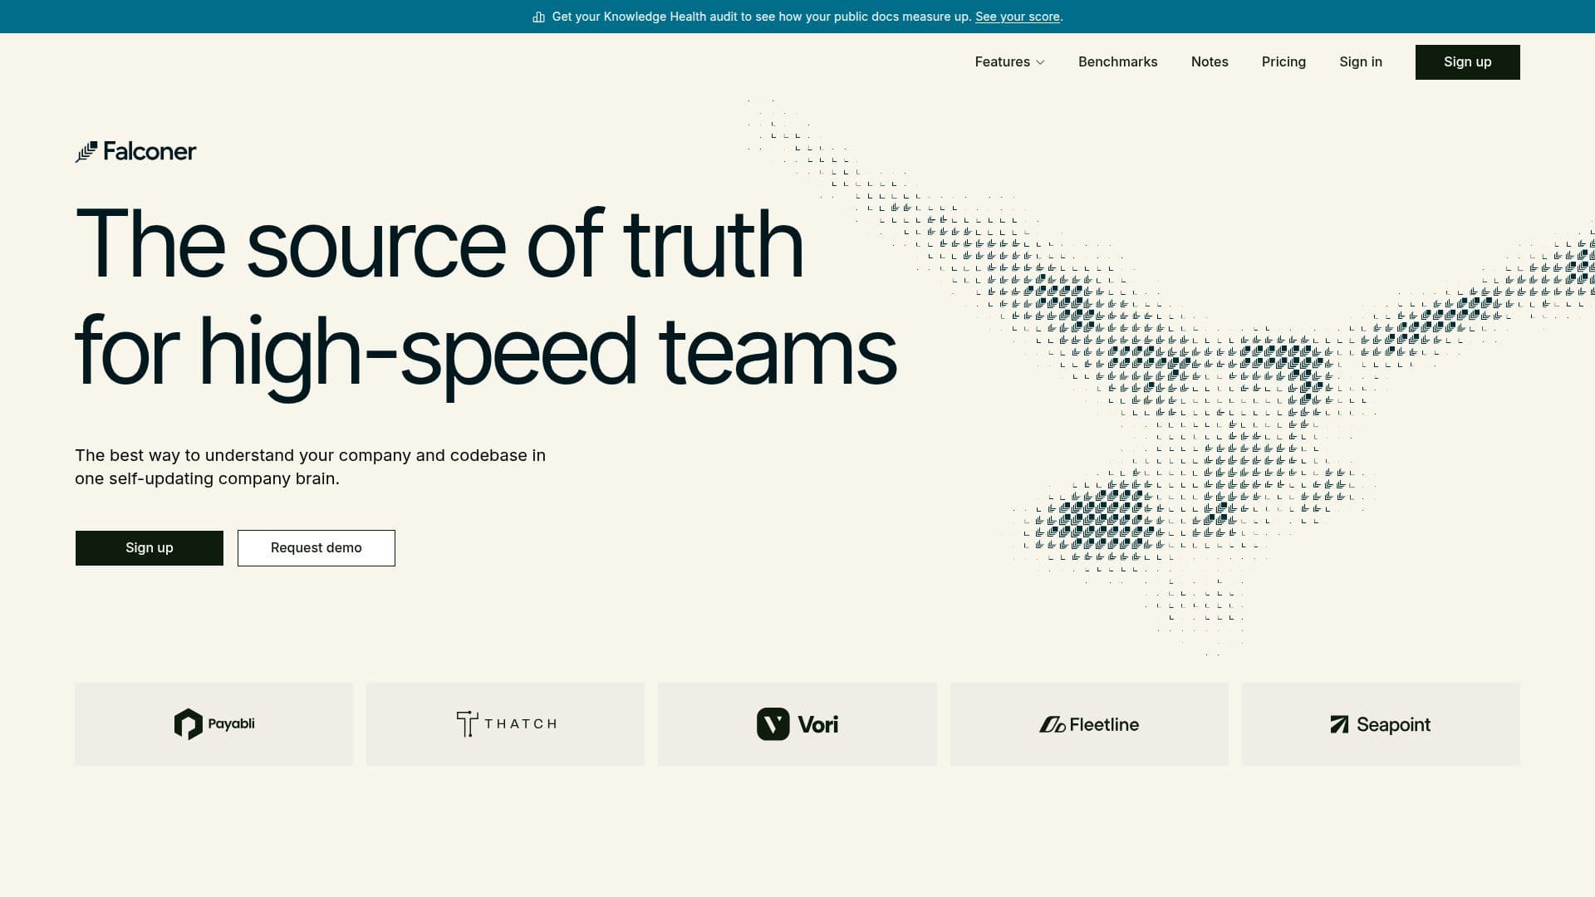Click the "one self-updating company brain" text

click(207, 478)
